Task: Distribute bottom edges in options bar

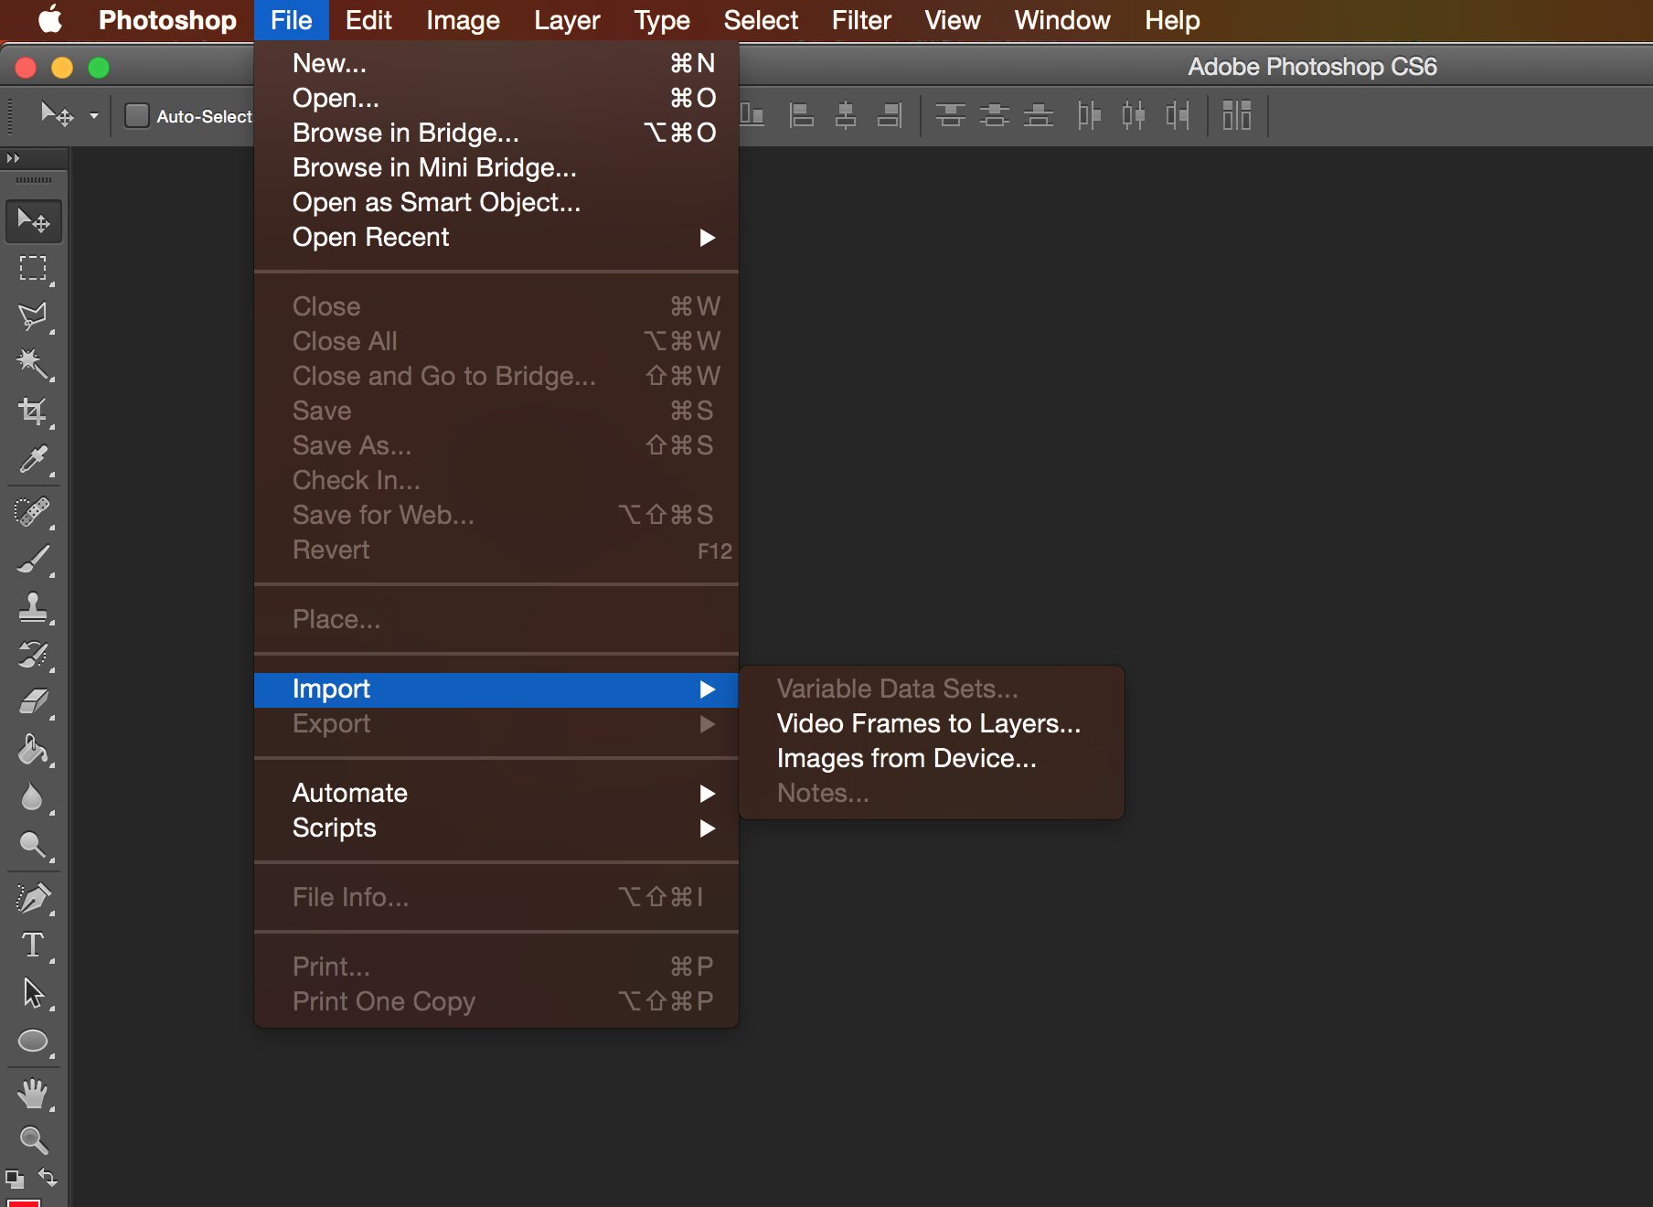Action: click(1039, 115)
